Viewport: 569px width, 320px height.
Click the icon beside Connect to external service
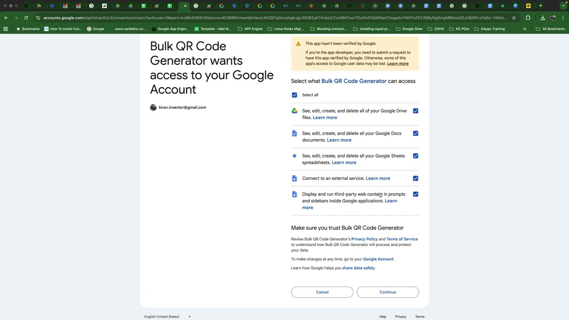point(294,178)
